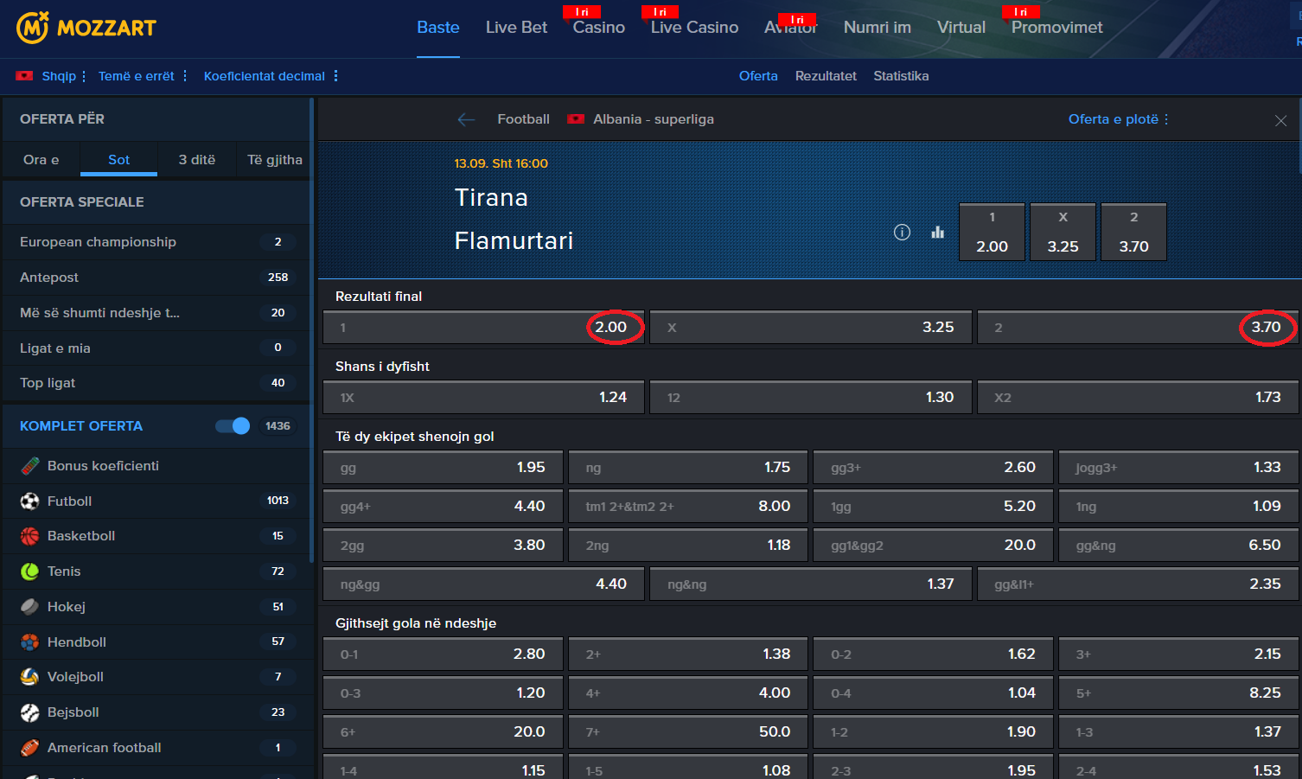Click the Volejboll ball icon

30,677
